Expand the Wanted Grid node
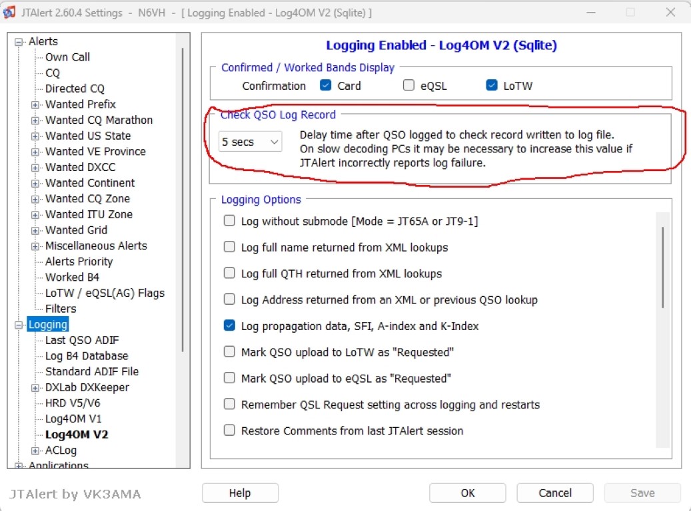The width and height of the screenshot is (691, 511). point(35,231)
